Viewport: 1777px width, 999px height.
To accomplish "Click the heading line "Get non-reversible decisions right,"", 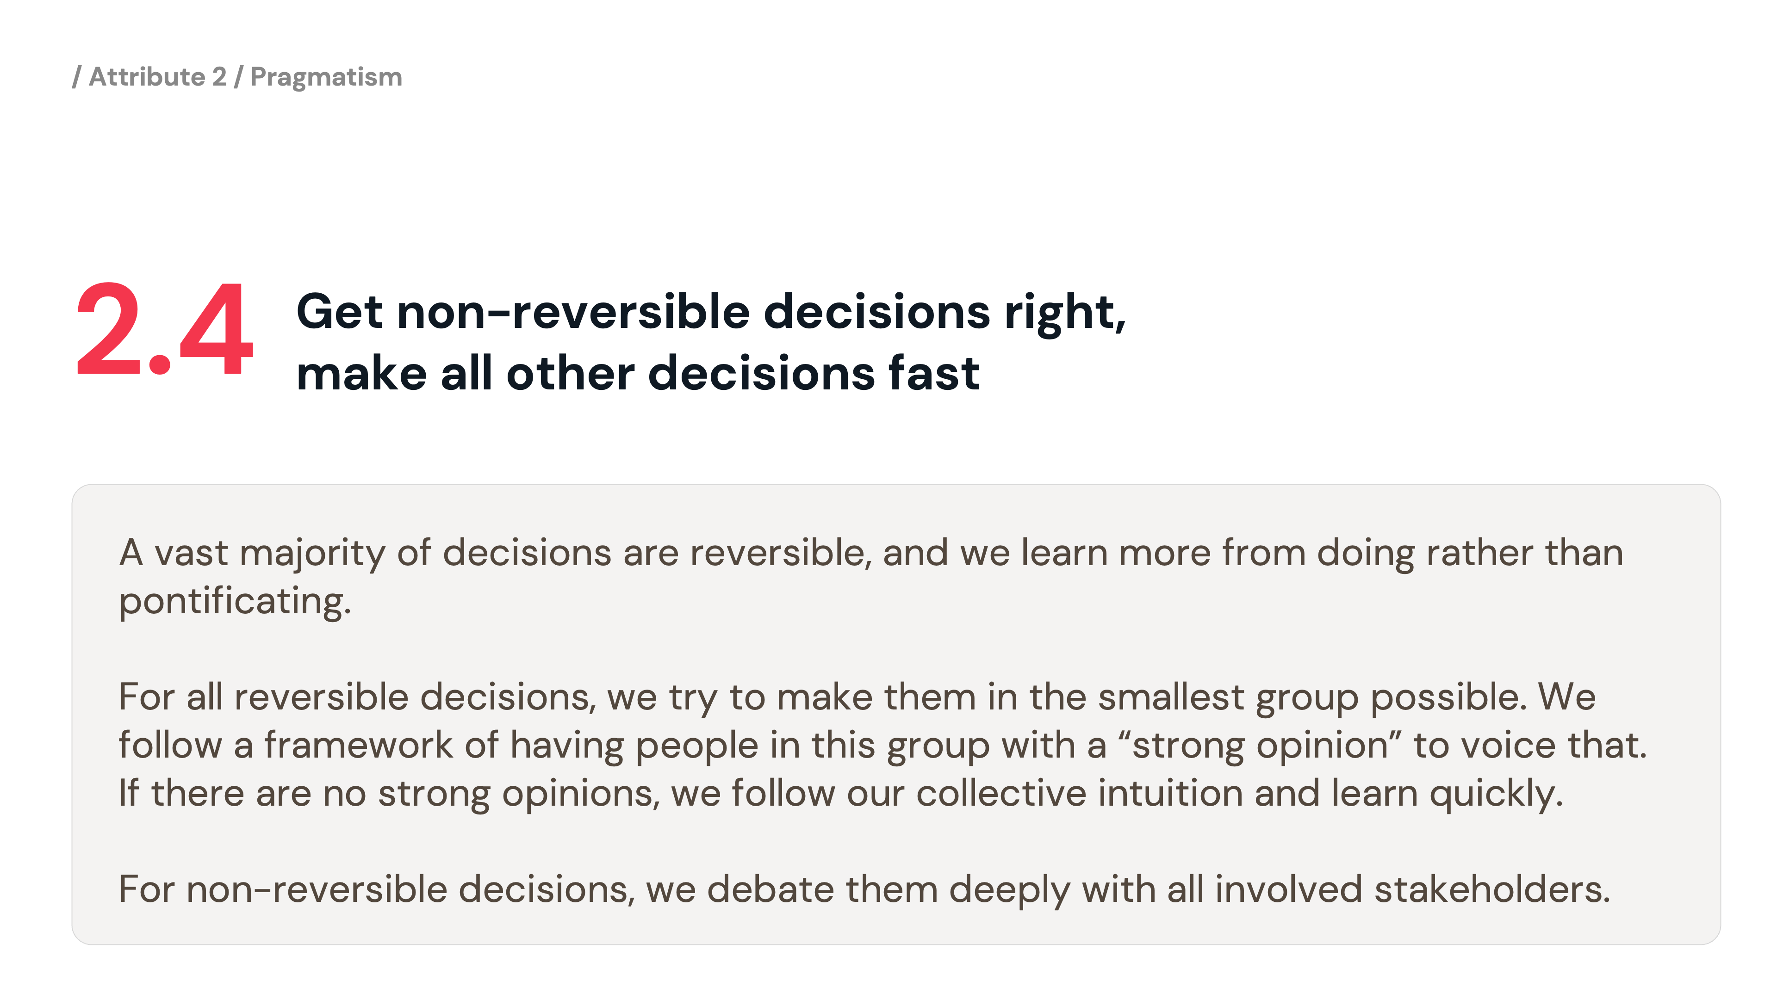I will pos(710,312).
